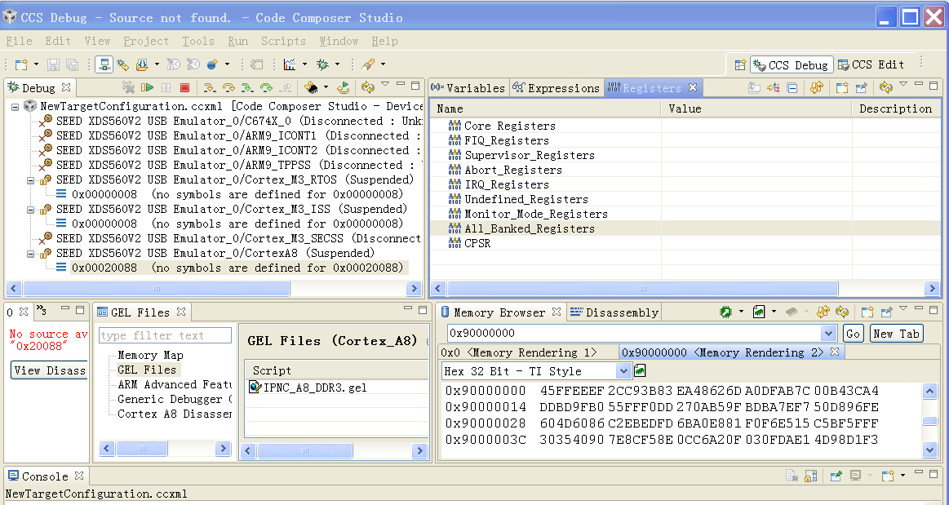The width and height of the screenshot is (949, 505).
Task: Switch to the Variables tab
Action: pos(469,87)
